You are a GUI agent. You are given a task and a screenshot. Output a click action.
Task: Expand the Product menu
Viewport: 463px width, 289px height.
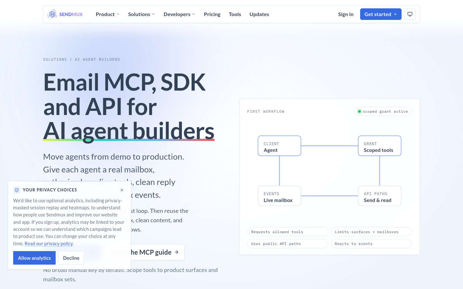[108, 14]
